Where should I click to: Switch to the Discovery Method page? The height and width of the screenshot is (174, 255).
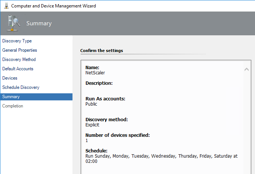coord(19,59)
